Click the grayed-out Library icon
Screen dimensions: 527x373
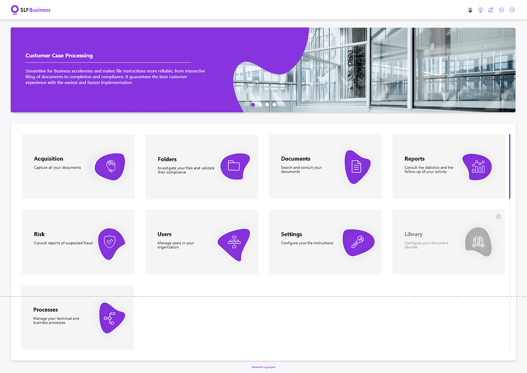coord(478,242)
